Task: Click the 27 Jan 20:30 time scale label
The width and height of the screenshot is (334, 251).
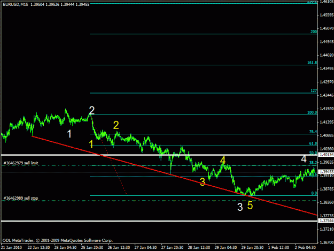Action: point(172,247)
